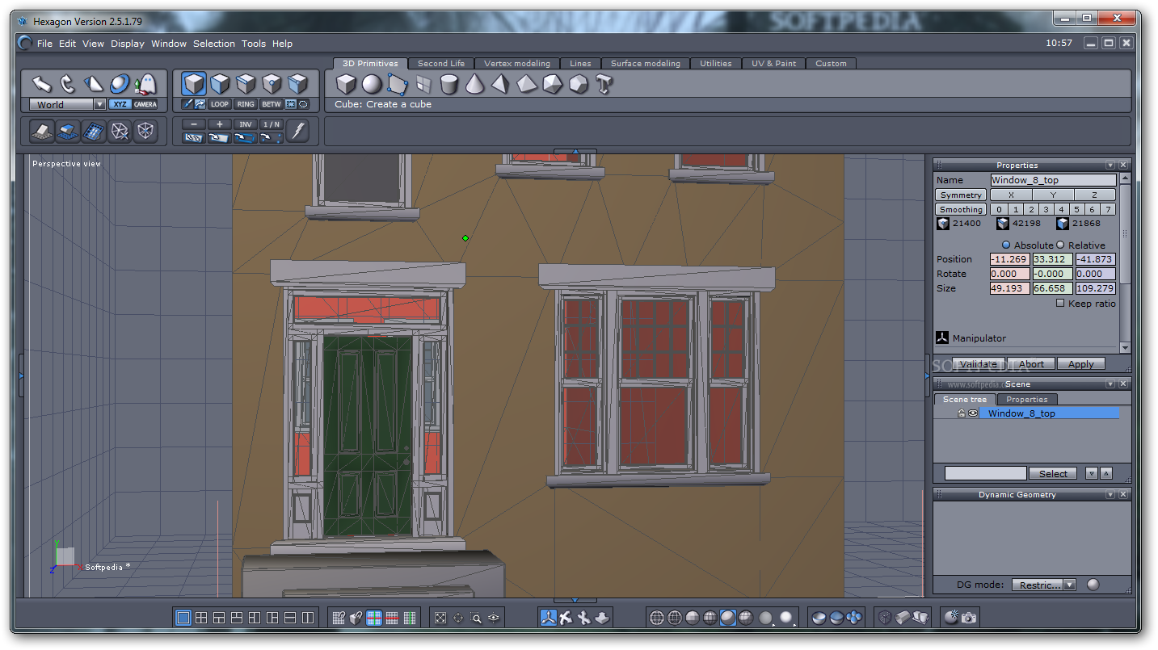Screen dimensions: 1158x650
Task: Select the single full viewport layout
Action: point(183,618)
